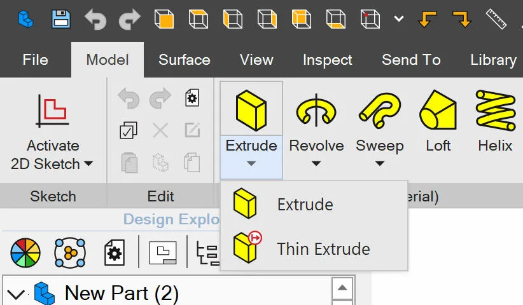Redo using the quick access toolbar arrow

[x=130, y=19]
